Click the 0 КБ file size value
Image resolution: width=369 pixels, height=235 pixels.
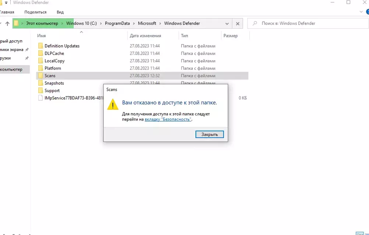(242, 98)
